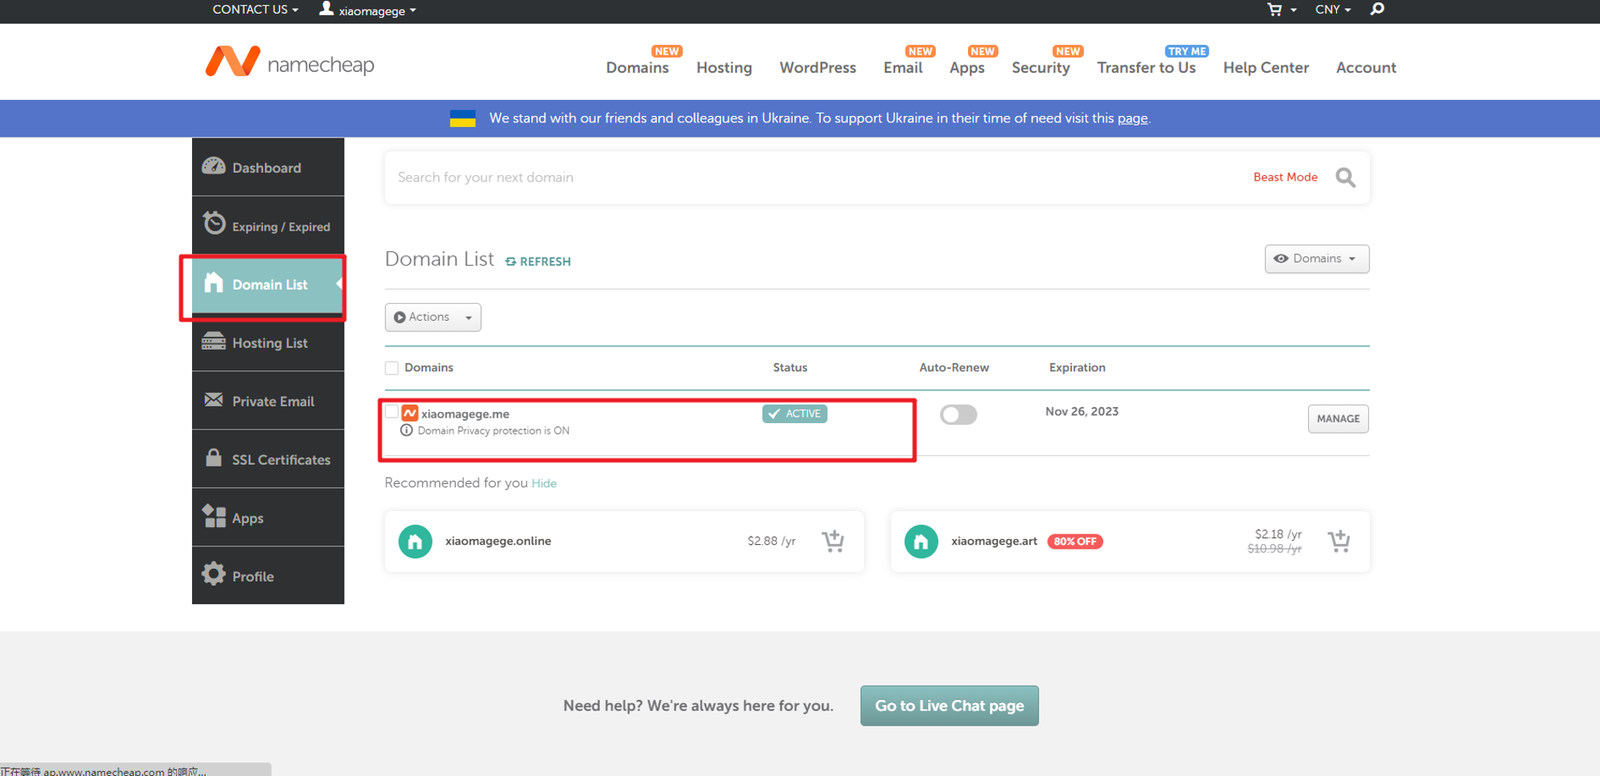This screenshot has width=1600, height=776.
Task: Open the shopping cart icon
Action: coord(1274,10)
